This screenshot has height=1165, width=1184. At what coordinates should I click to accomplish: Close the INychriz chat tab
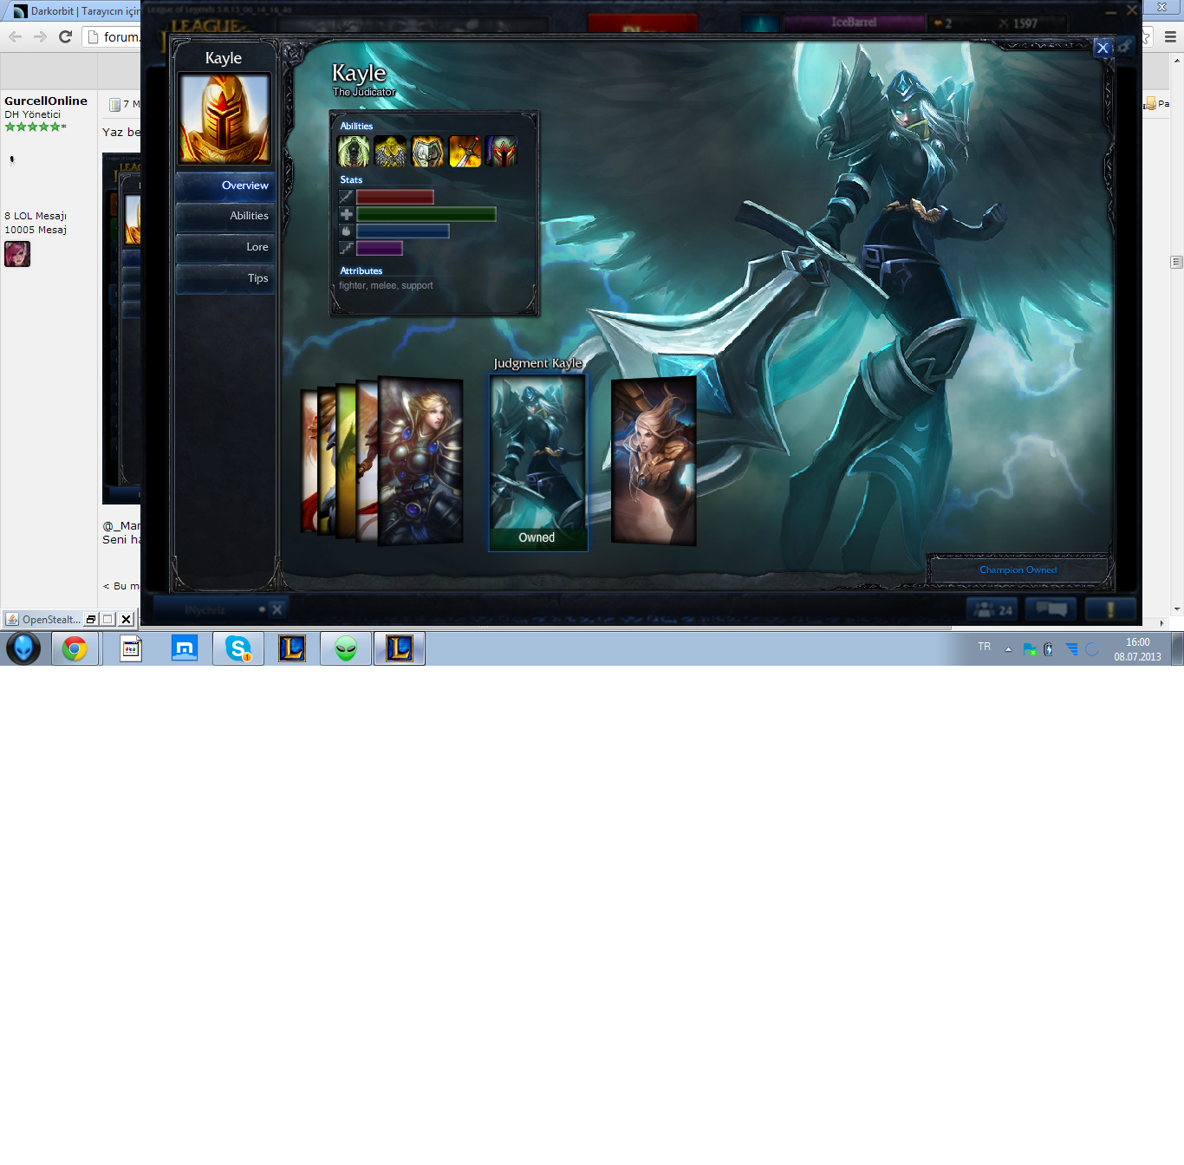(x=276, y=609)
